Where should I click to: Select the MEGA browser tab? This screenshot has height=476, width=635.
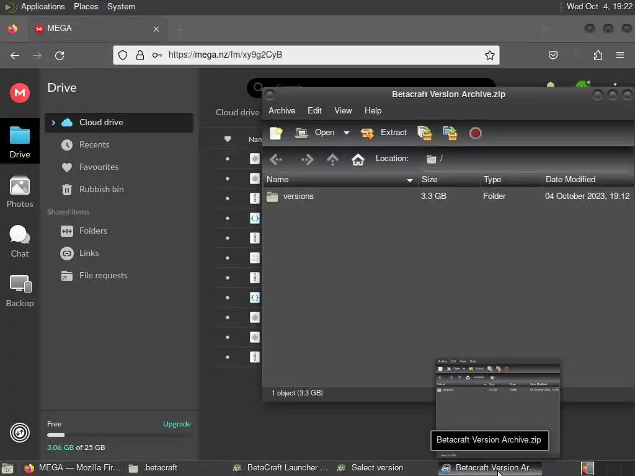click(97, 29)
